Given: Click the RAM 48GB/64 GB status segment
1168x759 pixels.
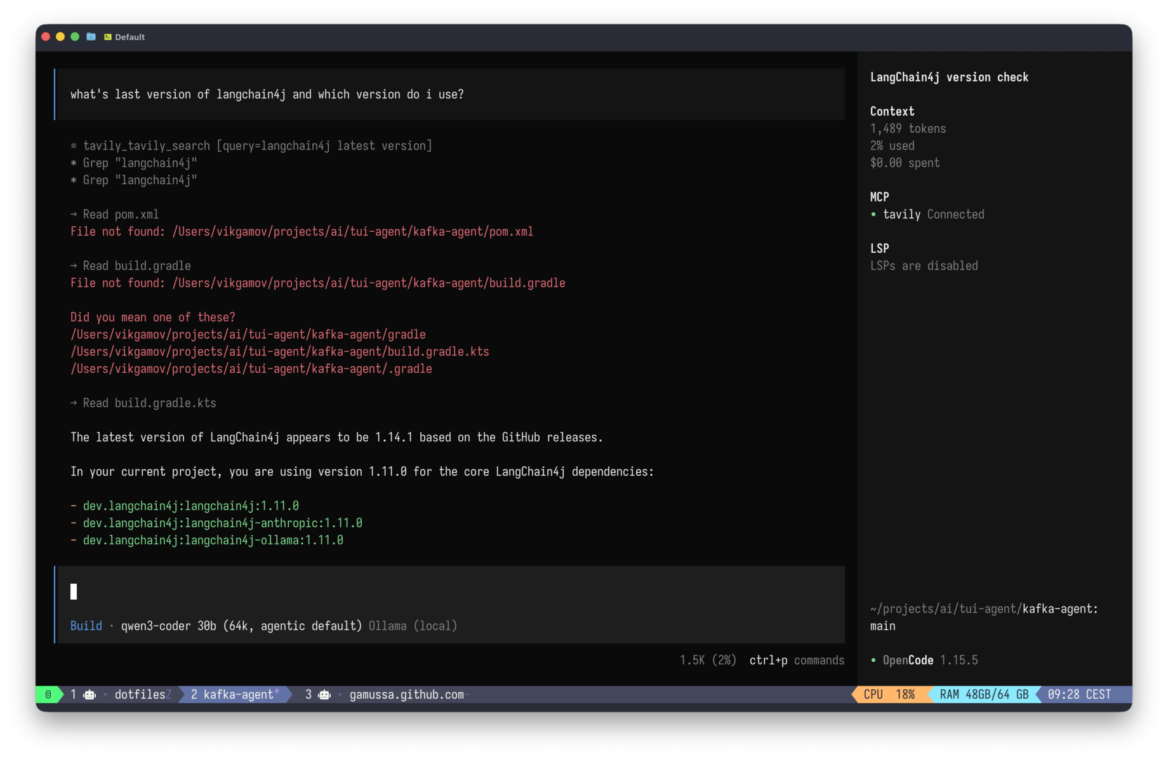Looking at the screenshot, I should click(984, 694).
